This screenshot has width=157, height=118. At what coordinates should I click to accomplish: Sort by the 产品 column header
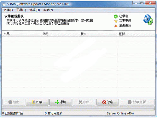tap(21, 34)
